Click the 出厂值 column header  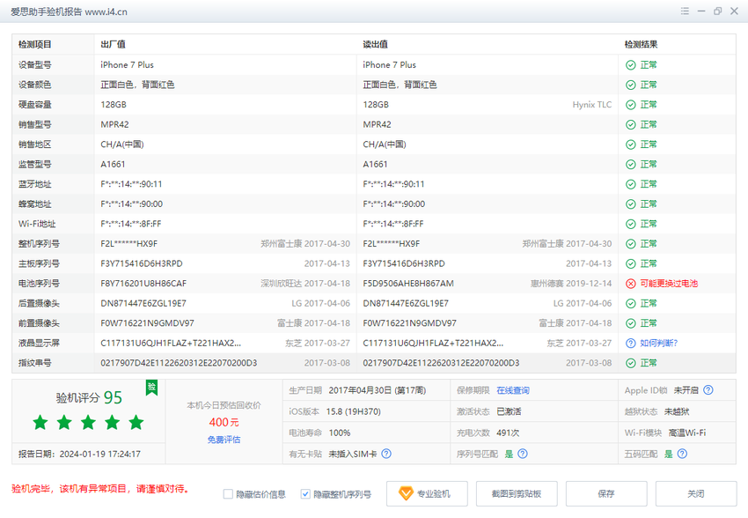coord(113,44)
